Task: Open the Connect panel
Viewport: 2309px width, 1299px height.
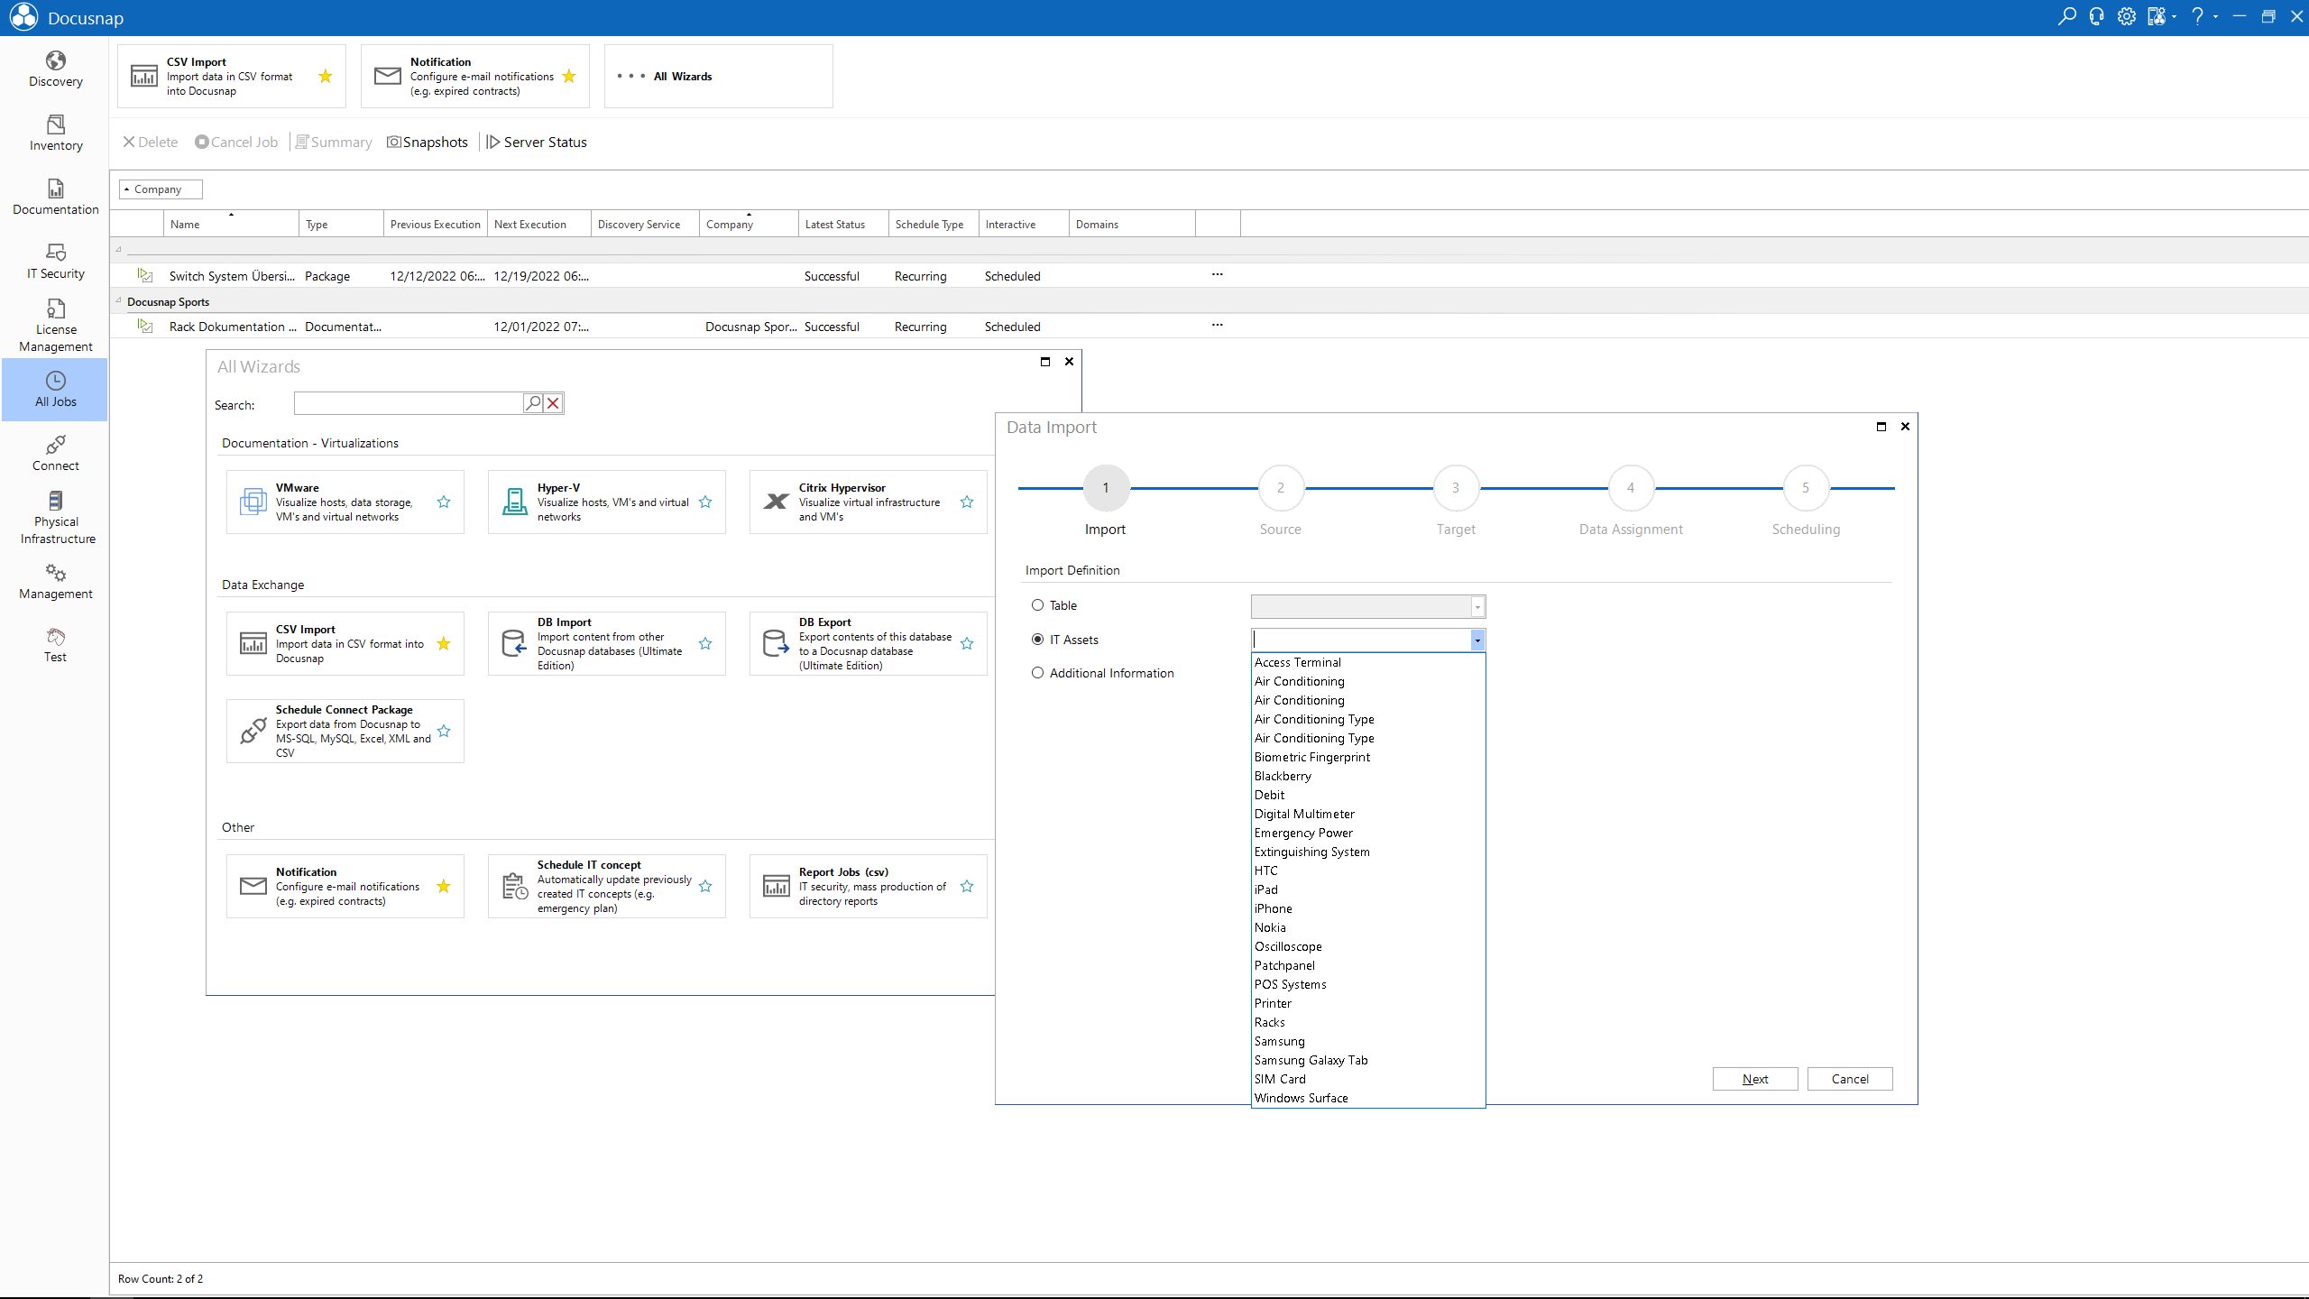Action: (x=55, y=452)
